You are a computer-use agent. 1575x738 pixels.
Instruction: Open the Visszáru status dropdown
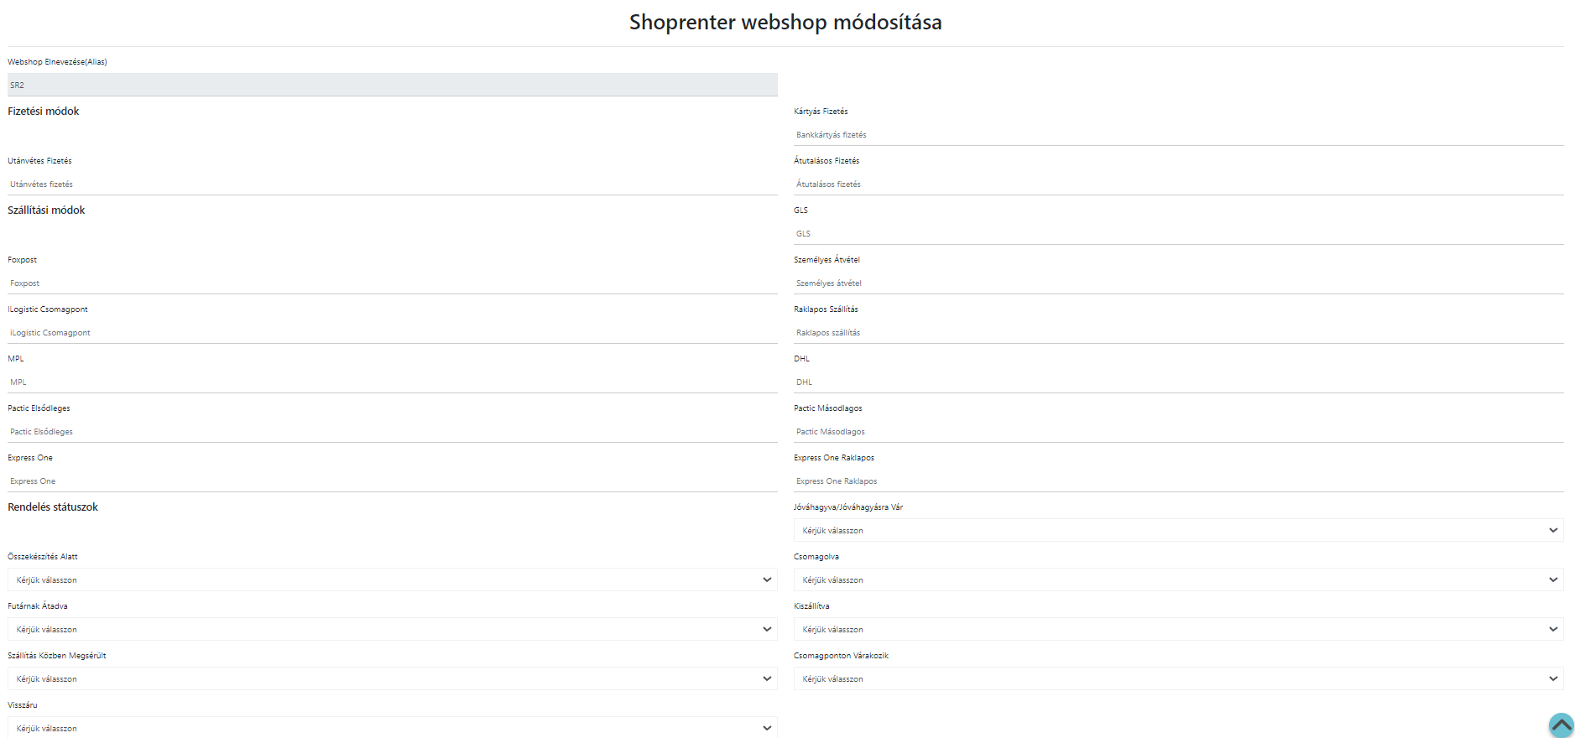(x=393, y=727)
